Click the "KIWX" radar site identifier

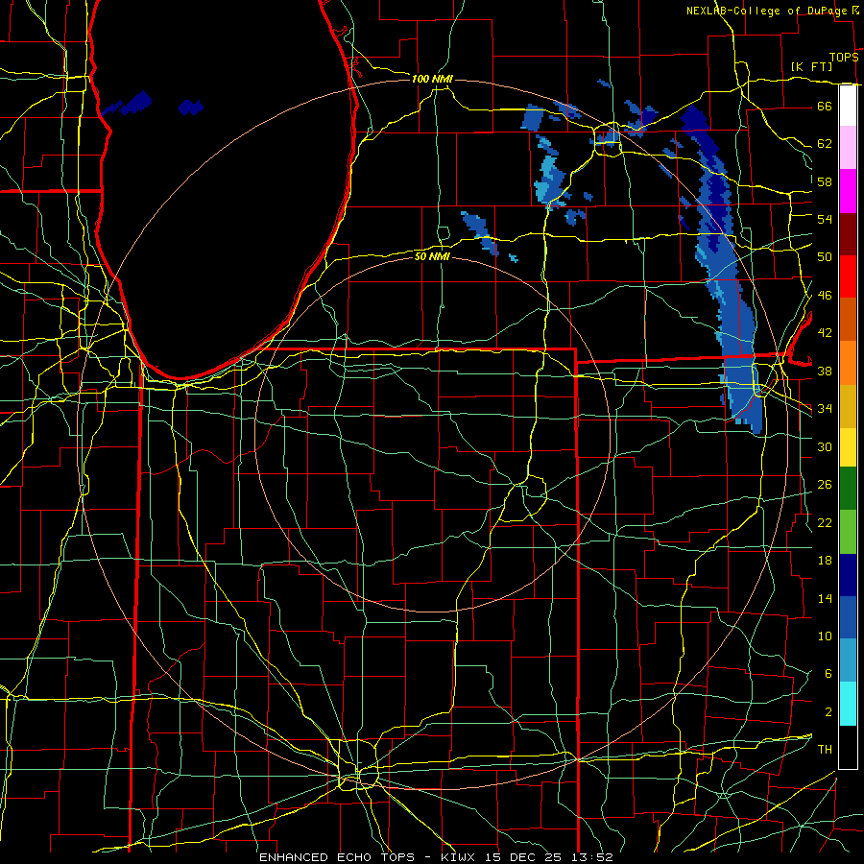[x=460, y=857]
